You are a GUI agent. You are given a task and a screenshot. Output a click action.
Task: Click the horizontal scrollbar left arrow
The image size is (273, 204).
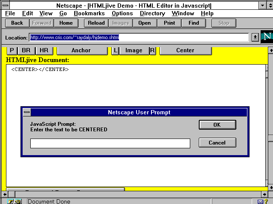(x=5, y=194)
